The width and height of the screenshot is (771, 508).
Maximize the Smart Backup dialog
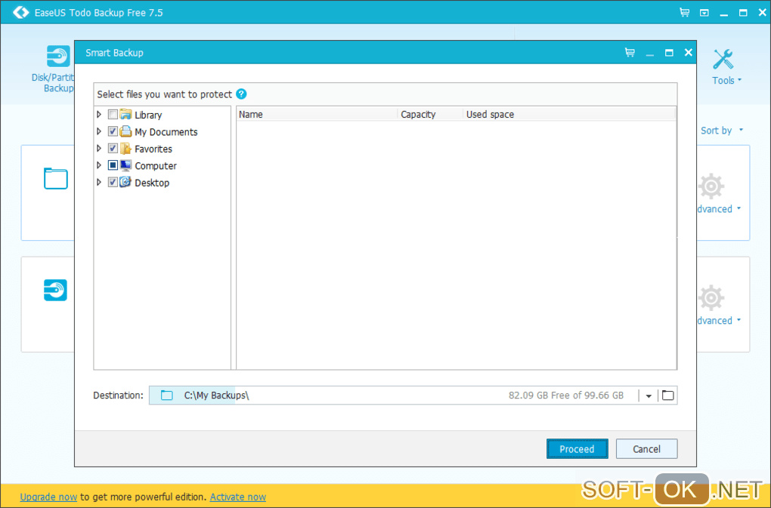click(x=669, y=53)
